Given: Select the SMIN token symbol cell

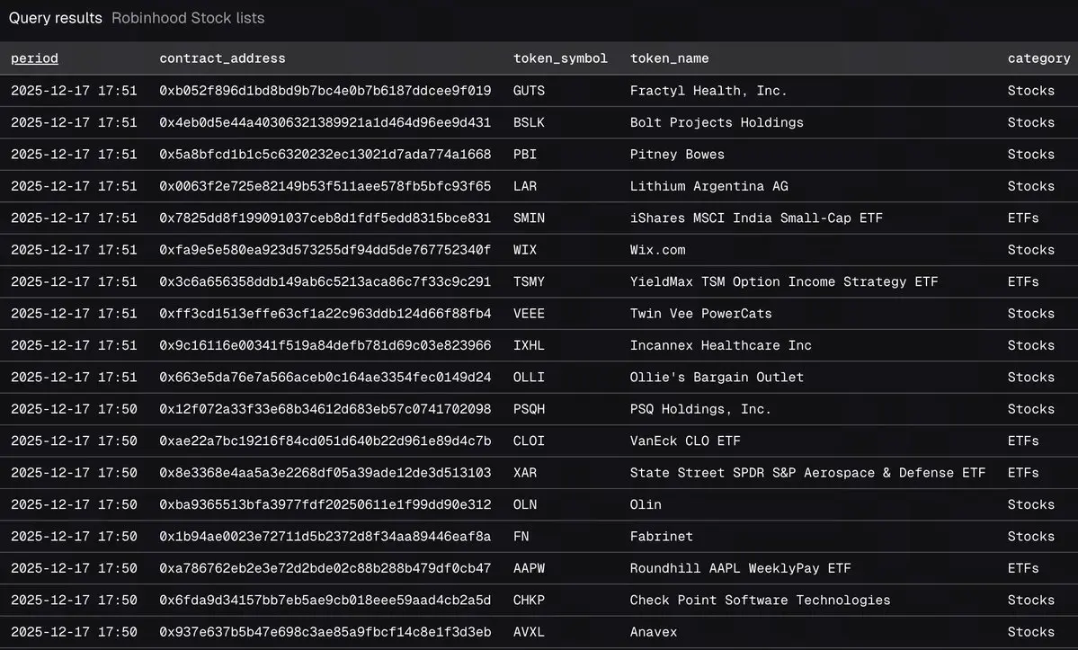Looking at the screenshot, I should click(529, 218).
